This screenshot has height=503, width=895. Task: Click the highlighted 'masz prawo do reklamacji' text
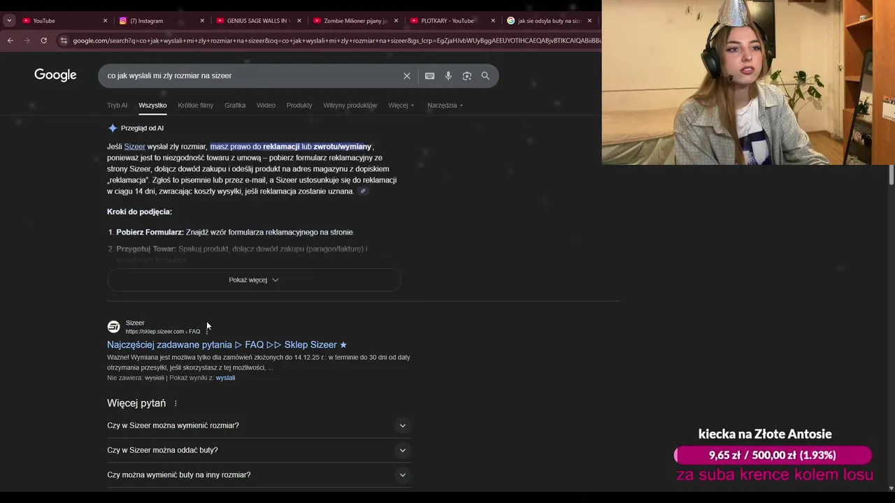291,147
